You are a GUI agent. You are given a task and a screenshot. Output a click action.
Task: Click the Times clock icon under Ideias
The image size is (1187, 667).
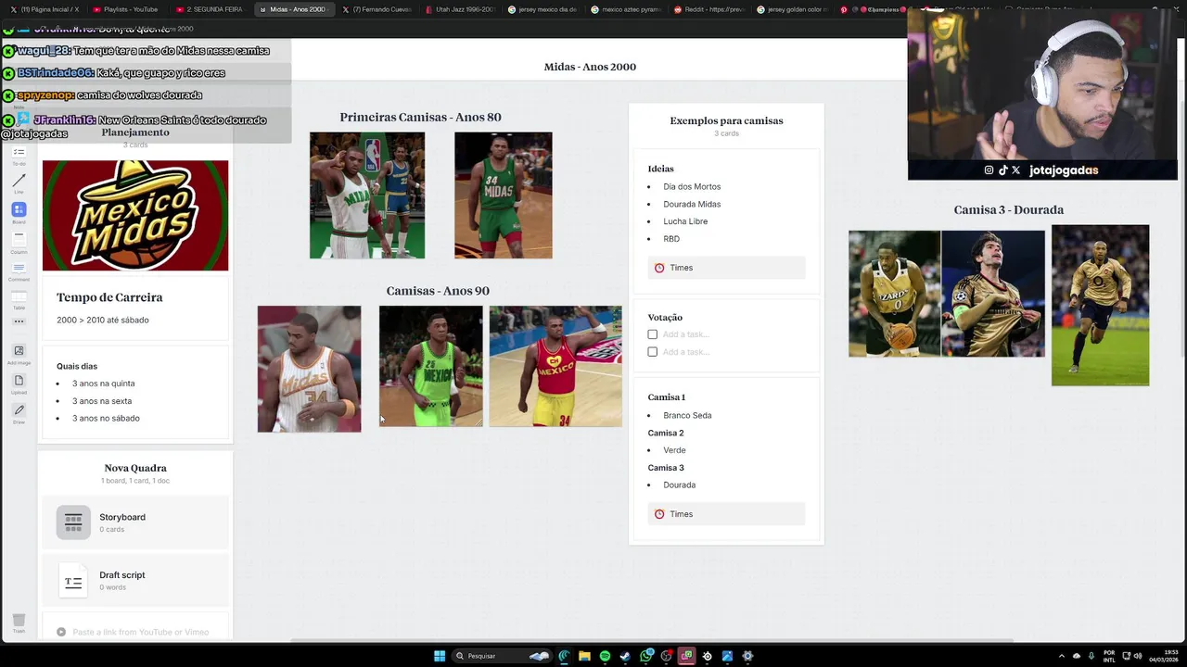659,268
